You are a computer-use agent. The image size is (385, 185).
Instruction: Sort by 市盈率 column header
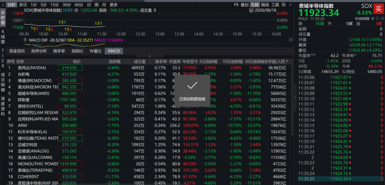pos(175,61)
